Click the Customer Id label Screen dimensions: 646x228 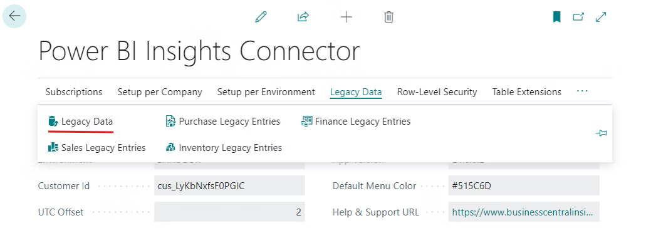point(64,186)
